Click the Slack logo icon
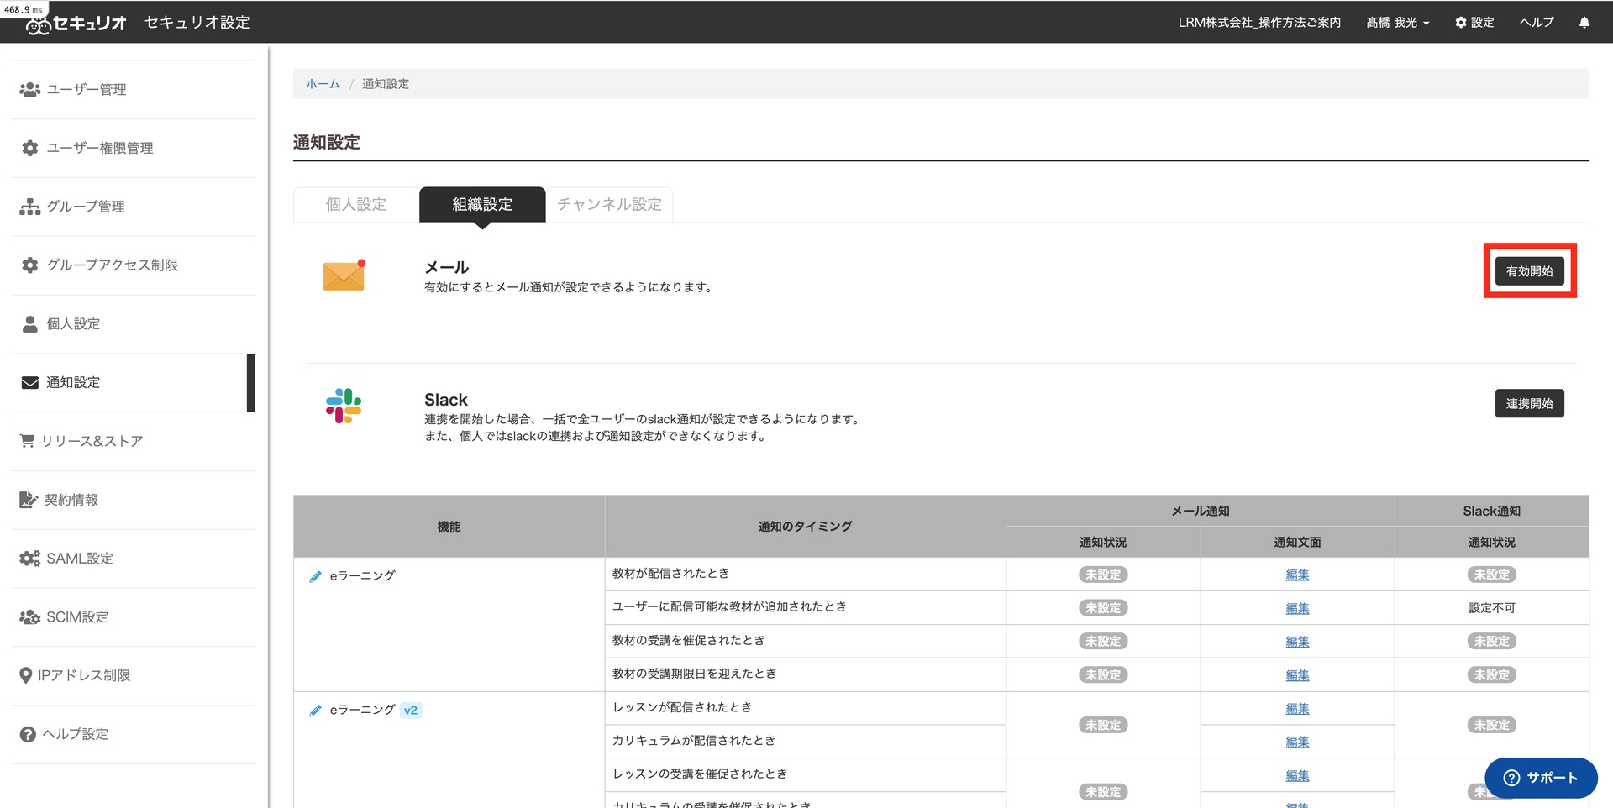This screenshot has width=1613, height=808. (344, 406)
